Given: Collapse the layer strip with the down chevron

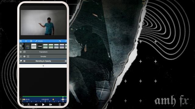Looking at the screenshot, I should click(x=21, y=48).
